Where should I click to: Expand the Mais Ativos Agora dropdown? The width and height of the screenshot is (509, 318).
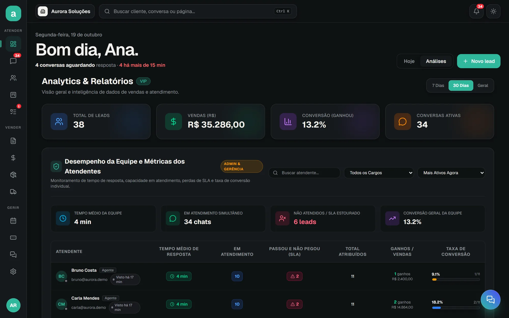click(x=451, y=173)
